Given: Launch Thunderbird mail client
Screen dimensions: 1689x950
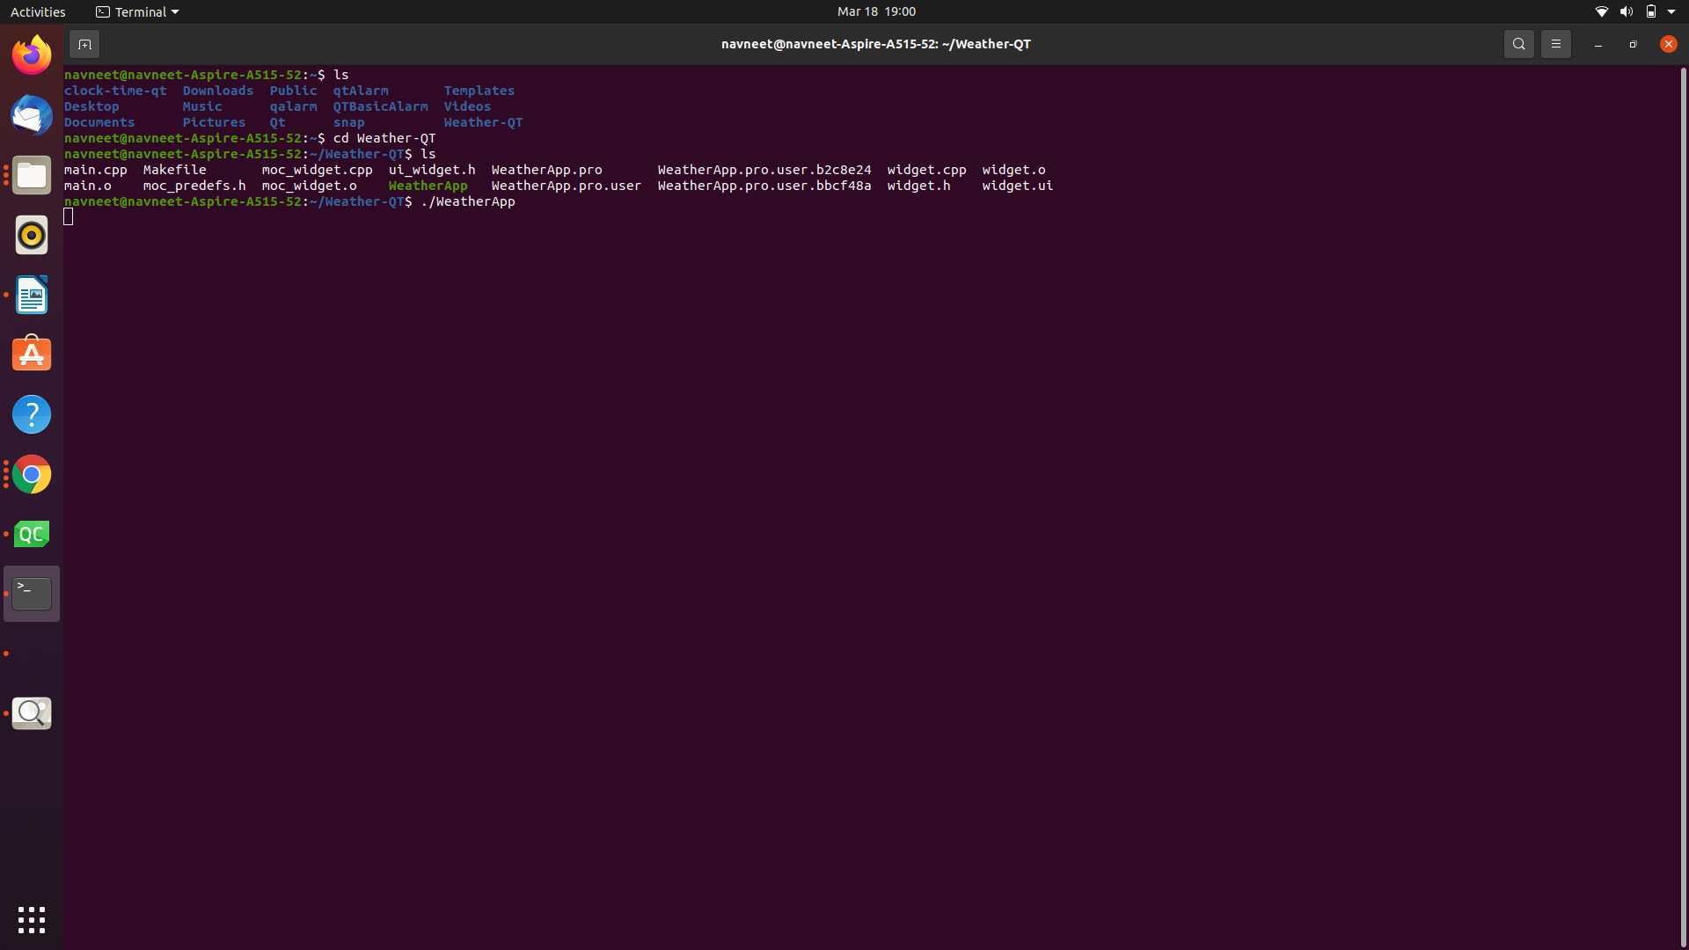Looking at the screenshot, I should point(31,115).
